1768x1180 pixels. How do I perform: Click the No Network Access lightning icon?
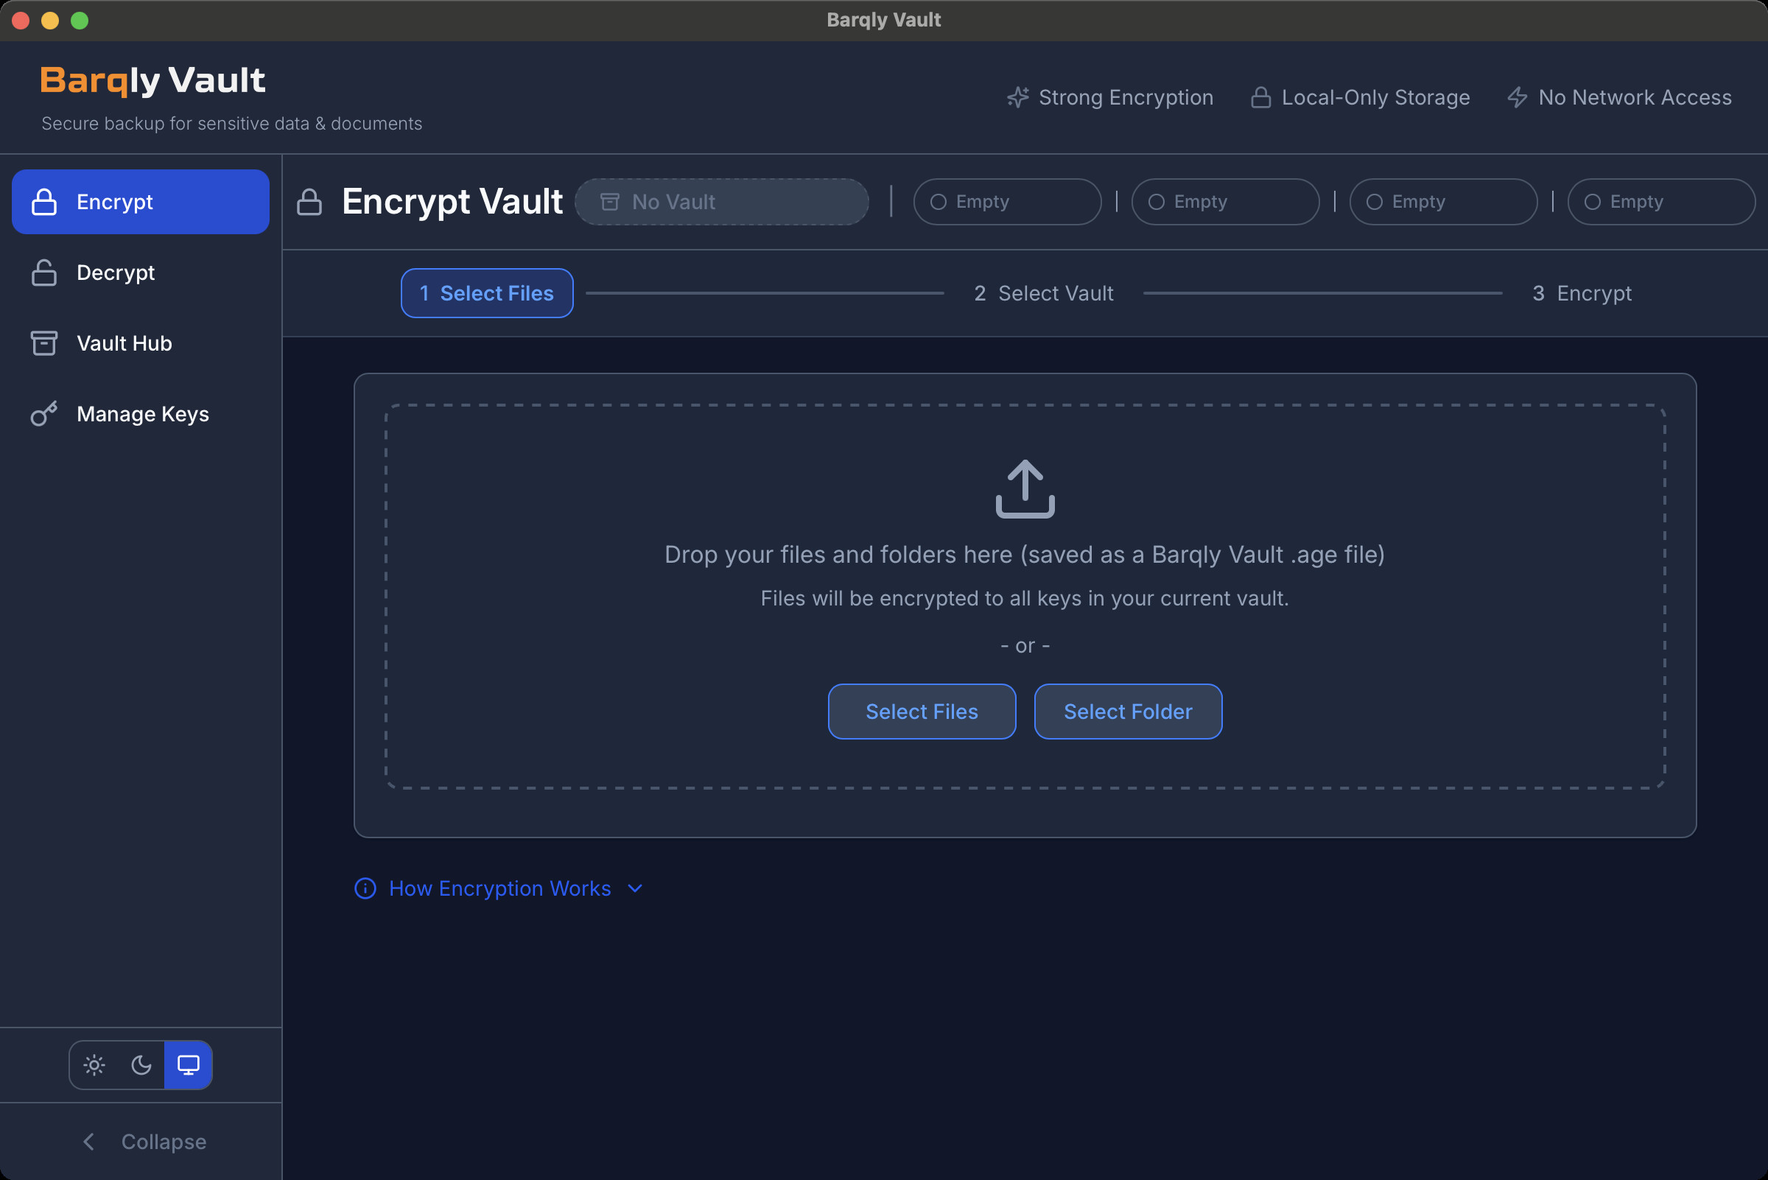click(x=1518, y=98)
